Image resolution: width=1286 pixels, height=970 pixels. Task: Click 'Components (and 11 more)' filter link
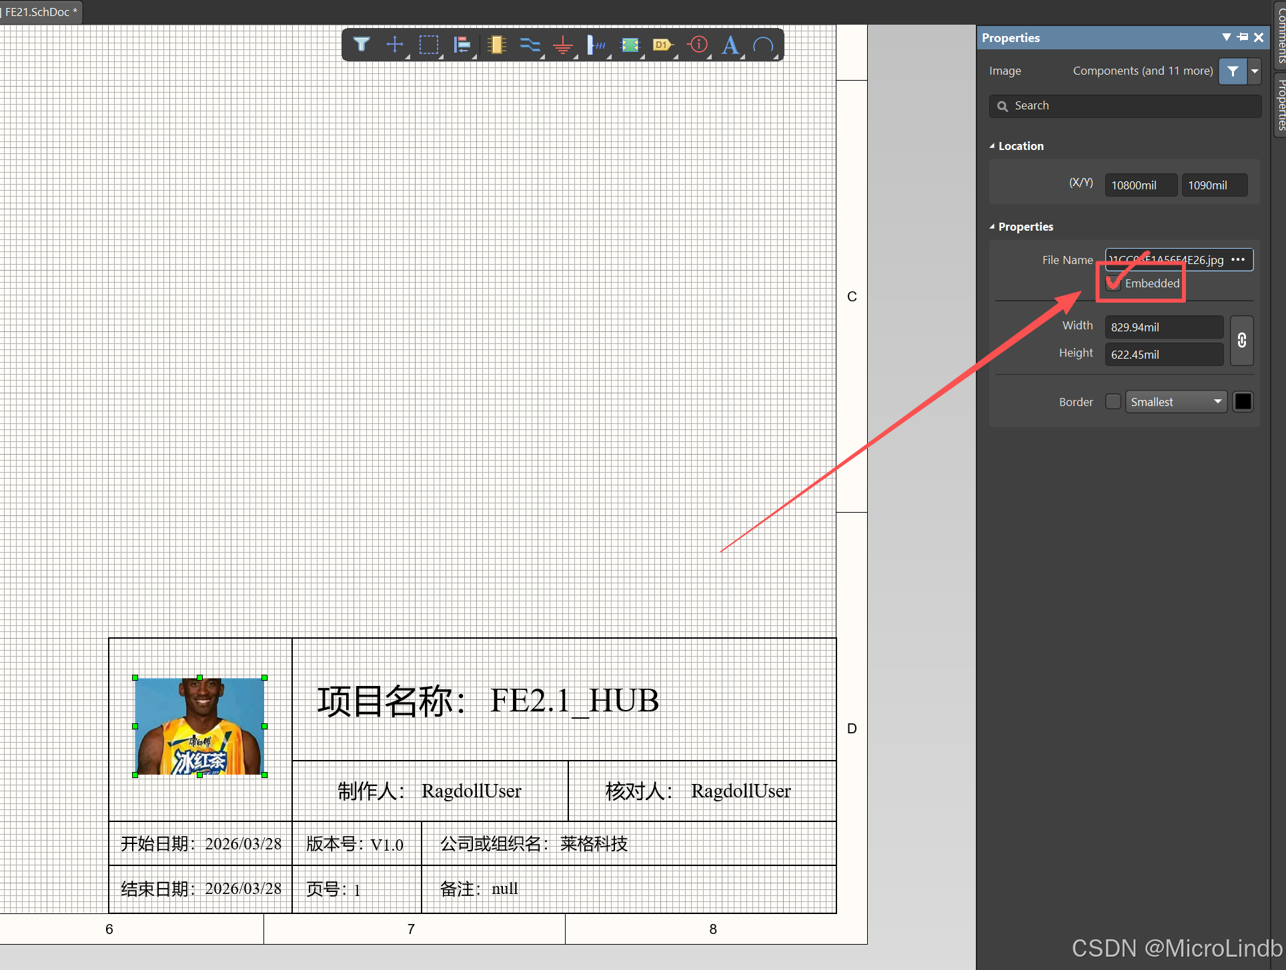[1143, 71]
